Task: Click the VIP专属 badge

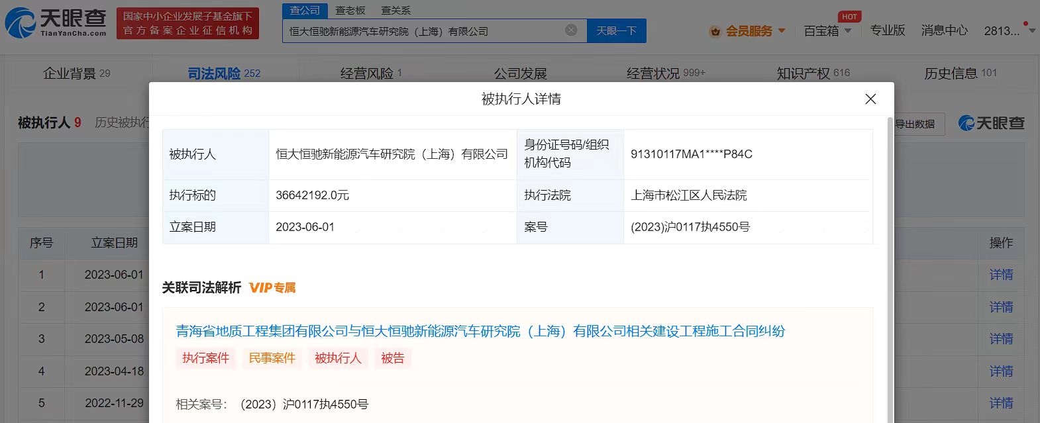Action: (x=272, y=287)
